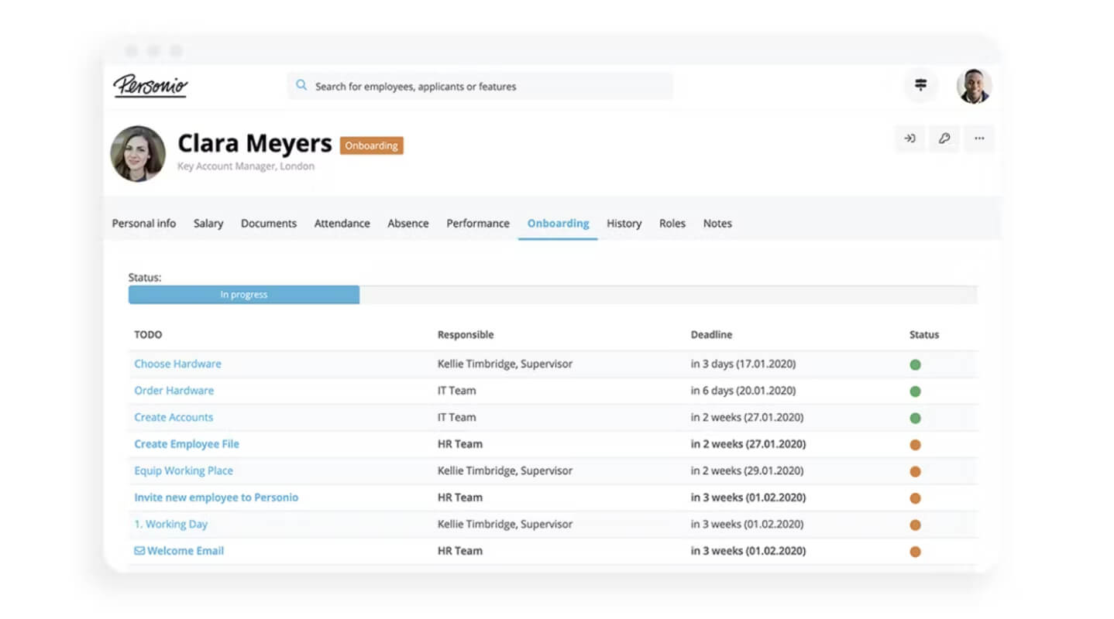Open the user profile avatar in header
This screenshot has height=619, width=1114.
pos(974,86)
